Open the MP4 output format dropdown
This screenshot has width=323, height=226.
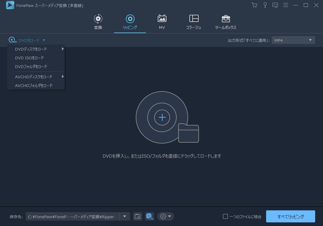tap(293, 40)
